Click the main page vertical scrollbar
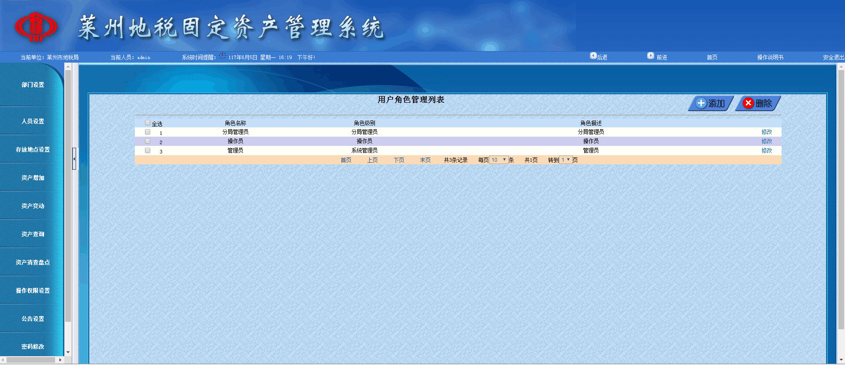 click(841, 198)
